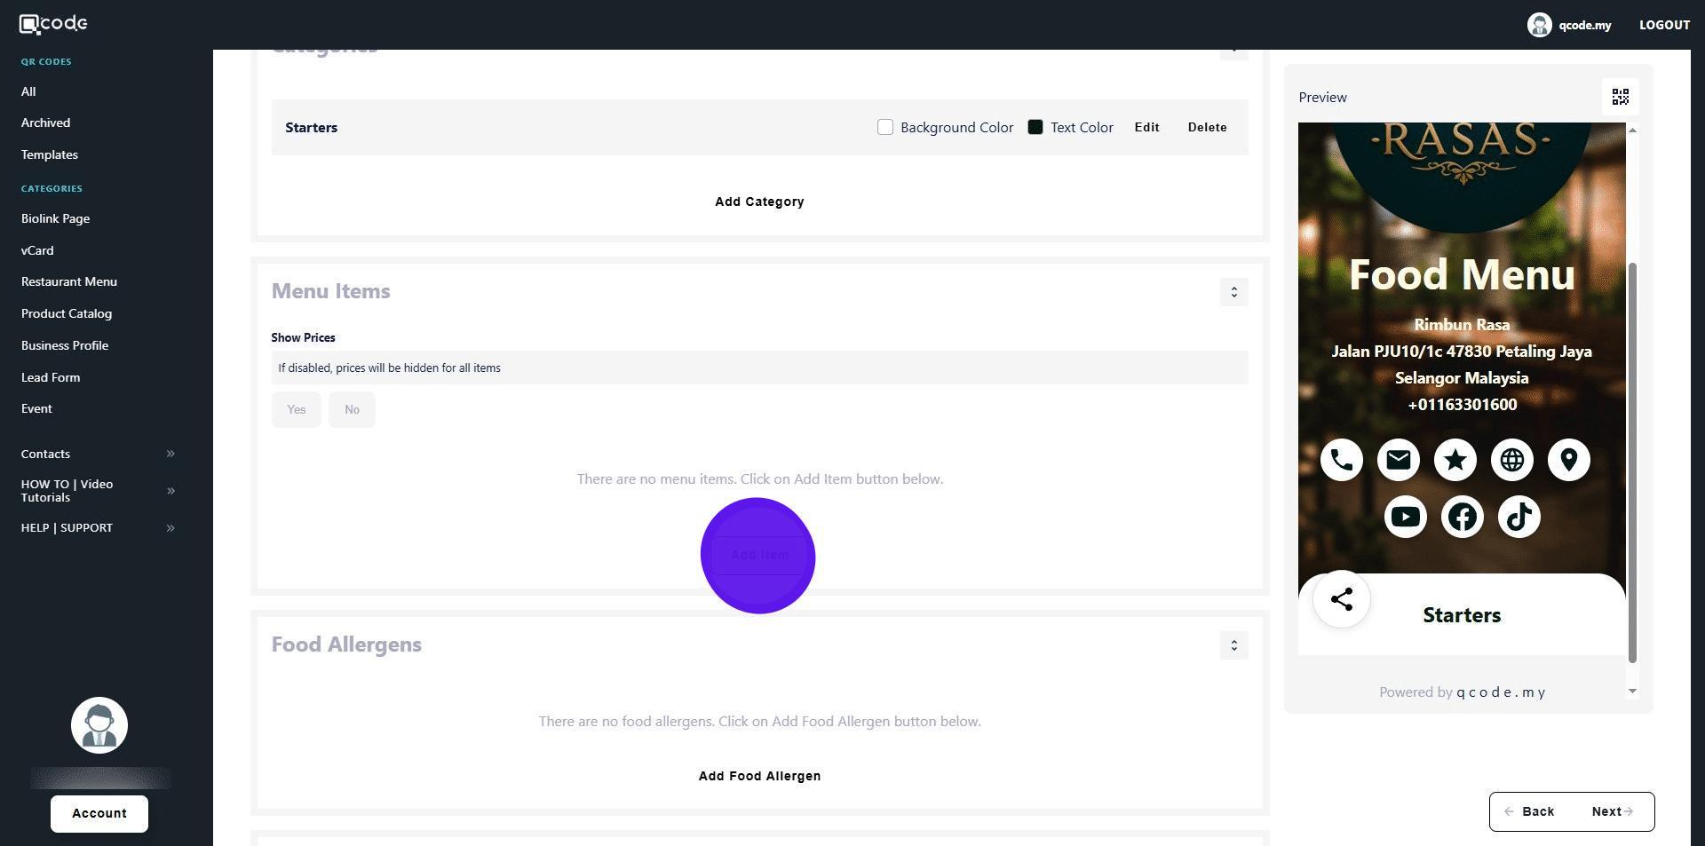Screen dimensions: 1705x846
Task: Click the website globe icon in preview
Action: pyautogui.click(x=1511, y=460)
